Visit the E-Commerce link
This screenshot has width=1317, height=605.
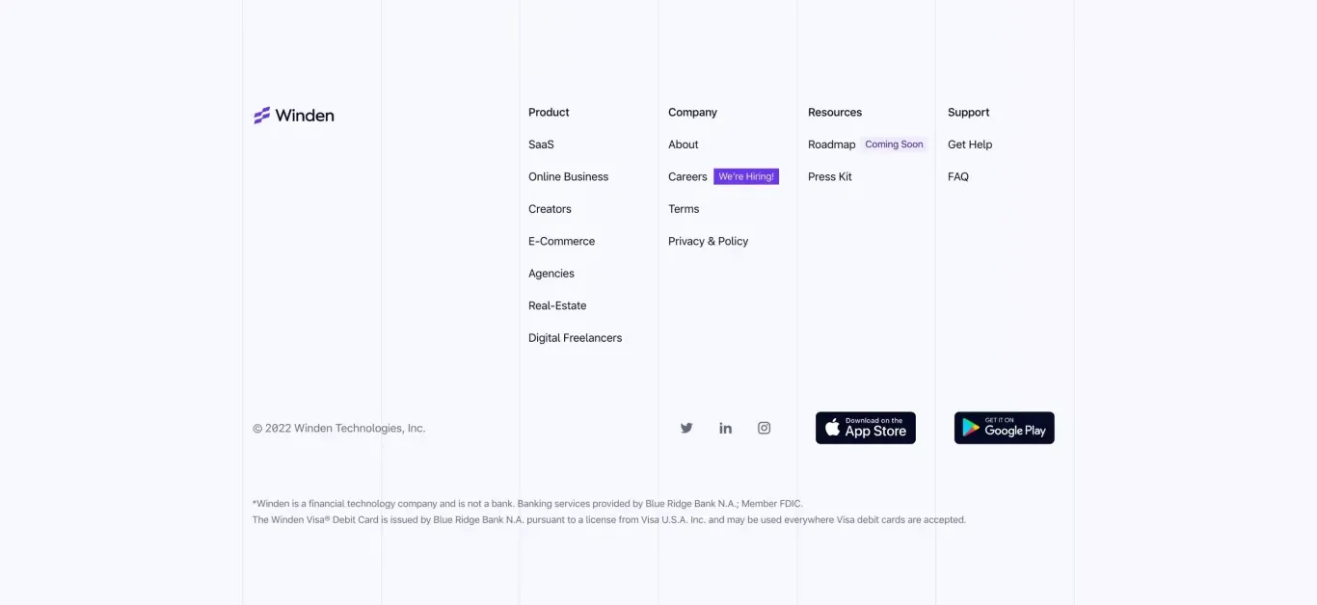pyautogui.click(x=561, y=241)
